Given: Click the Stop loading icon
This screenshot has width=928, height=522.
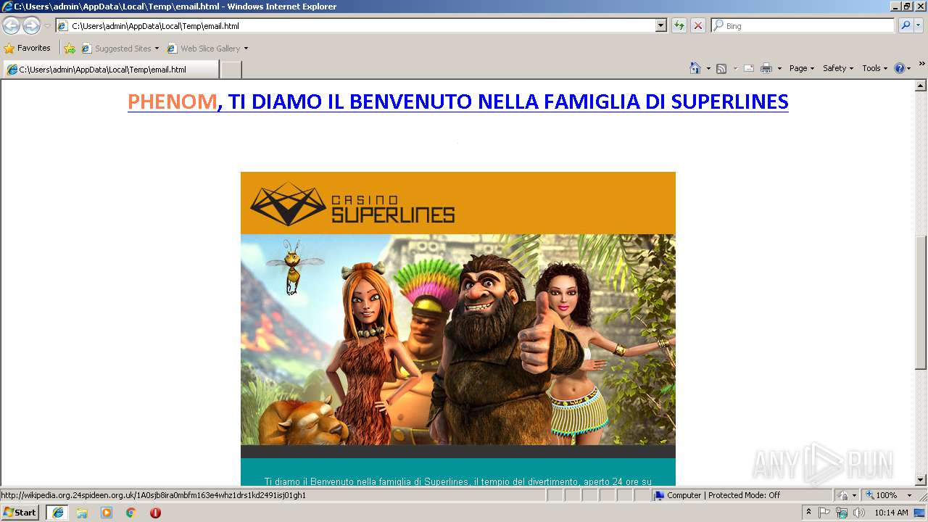Looking at the screenshot, I should (698, 26).
